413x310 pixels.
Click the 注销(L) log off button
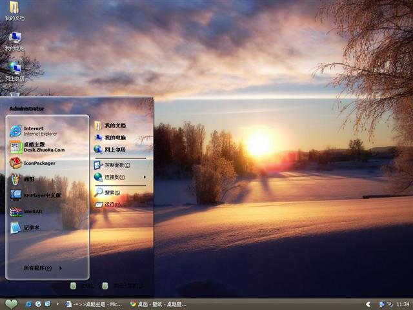tap(83, 285)
